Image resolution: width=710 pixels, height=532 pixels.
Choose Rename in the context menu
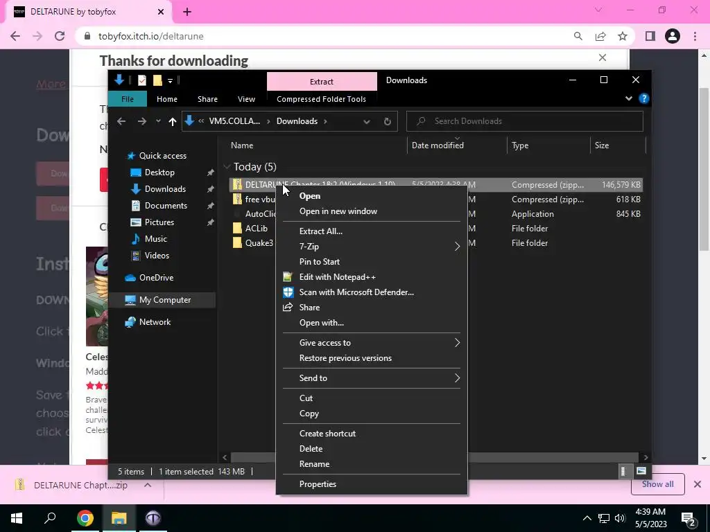coord(372,464)
